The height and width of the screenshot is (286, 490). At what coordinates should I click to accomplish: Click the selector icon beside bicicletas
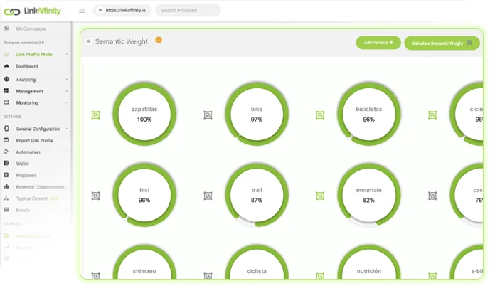(x=320, y=115)
